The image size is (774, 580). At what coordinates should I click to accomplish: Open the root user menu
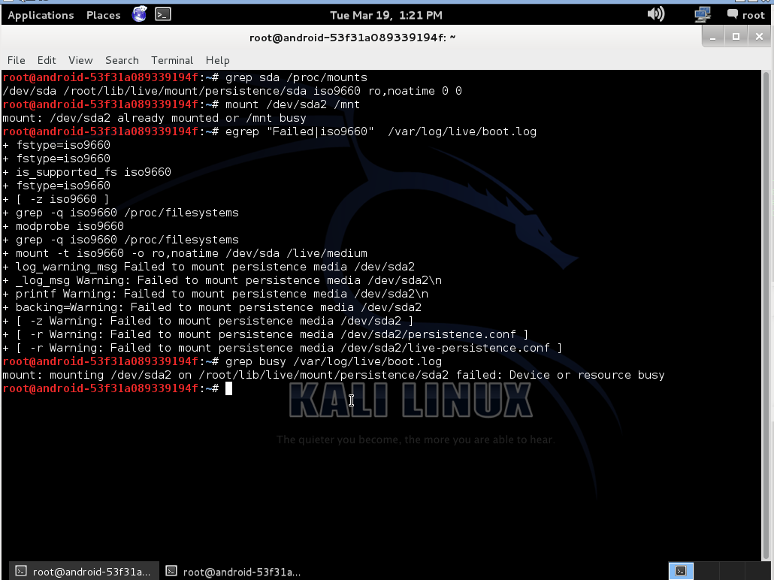[x=746, y=15]
